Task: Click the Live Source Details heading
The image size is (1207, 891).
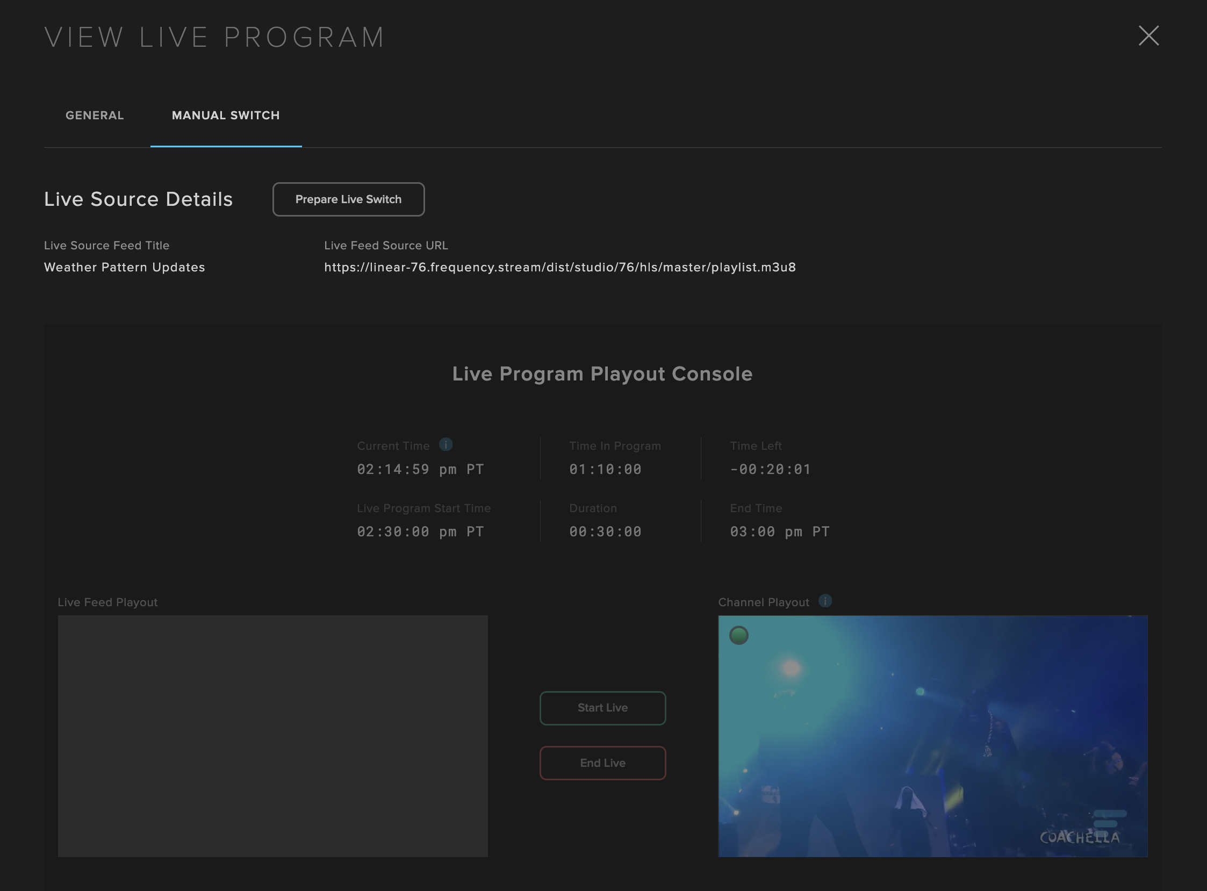Action: point(139,199)
